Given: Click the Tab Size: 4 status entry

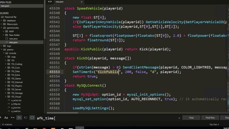Looking at the screenshot, I should [x=214, y=124].
